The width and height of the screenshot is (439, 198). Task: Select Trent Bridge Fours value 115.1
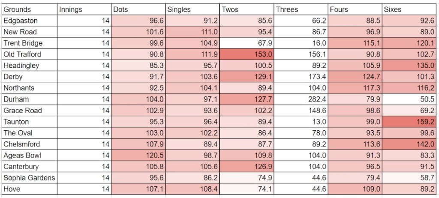pos(355,43)
